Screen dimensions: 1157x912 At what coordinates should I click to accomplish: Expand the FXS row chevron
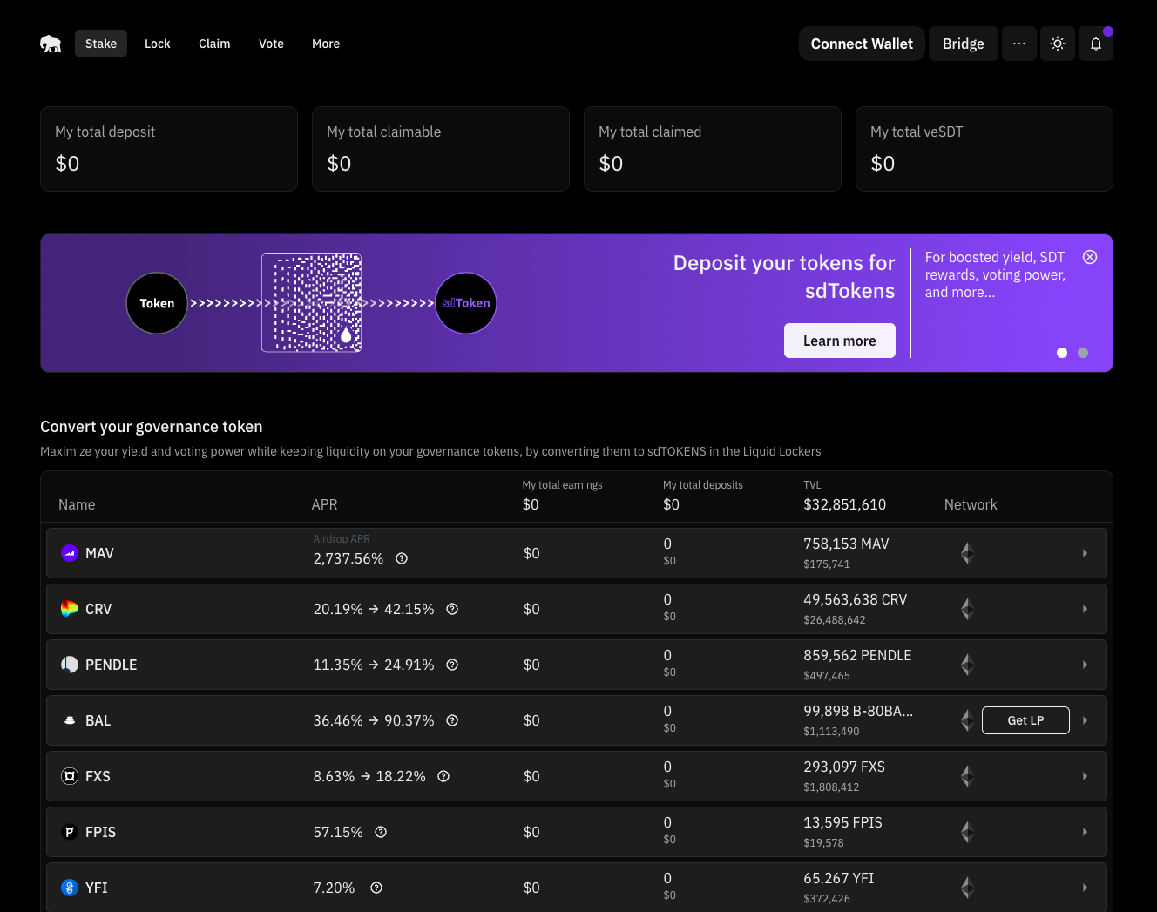coord(1085,776)
